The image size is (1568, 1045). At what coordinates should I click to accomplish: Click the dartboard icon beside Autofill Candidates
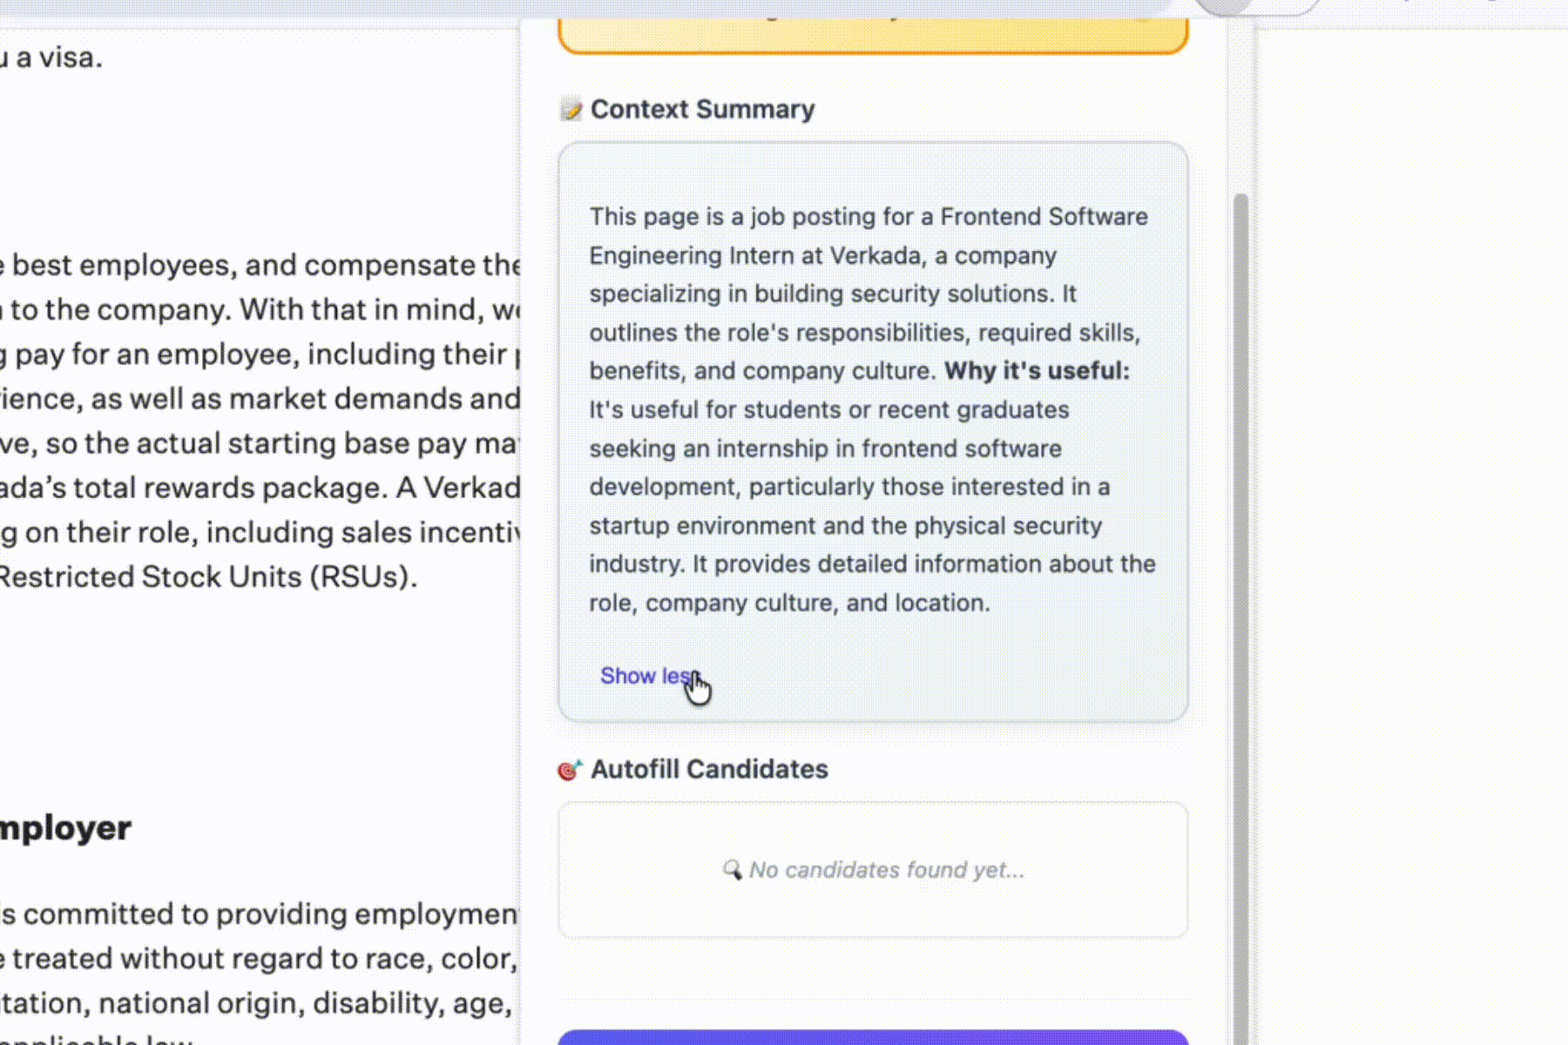coord(570,770)
